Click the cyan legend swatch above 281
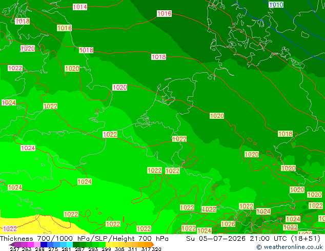 point(70,244)
